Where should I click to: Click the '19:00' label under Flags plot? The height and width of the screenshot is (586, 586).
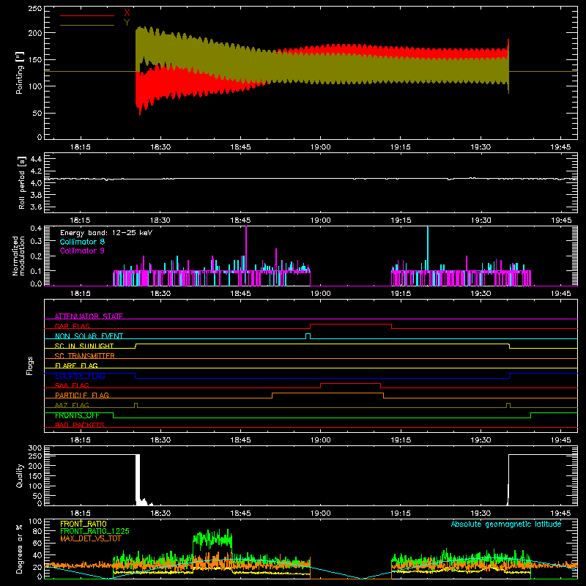point(321,440)
